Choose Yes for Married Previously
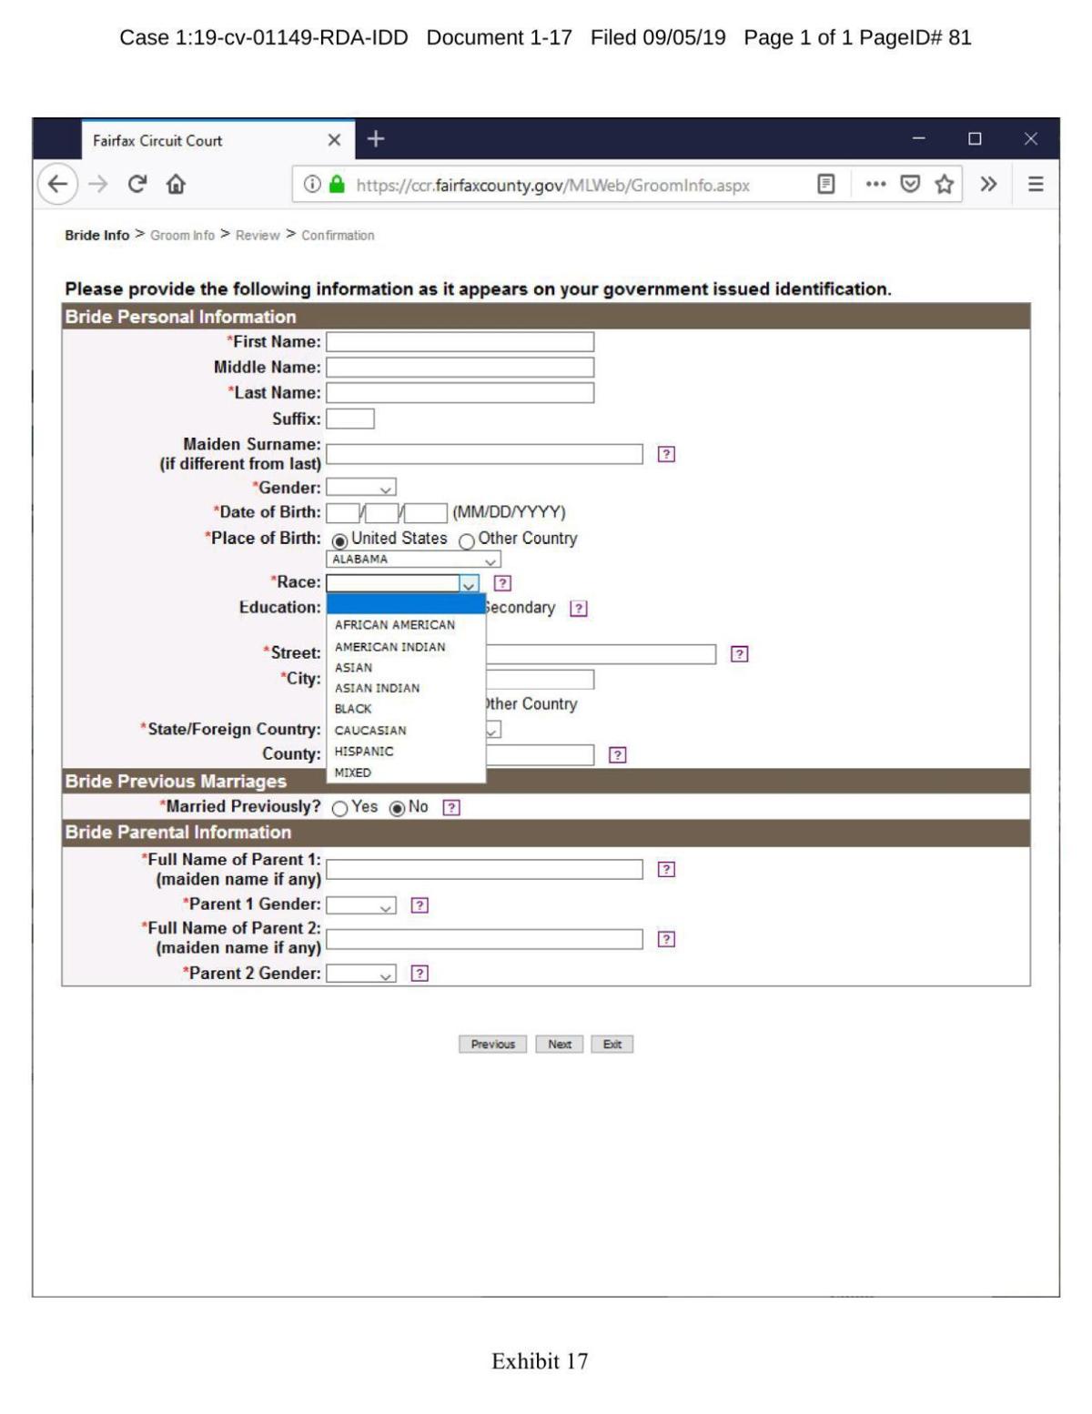1092x1414 pixels. pyautogui.click(x=340, y=809)
